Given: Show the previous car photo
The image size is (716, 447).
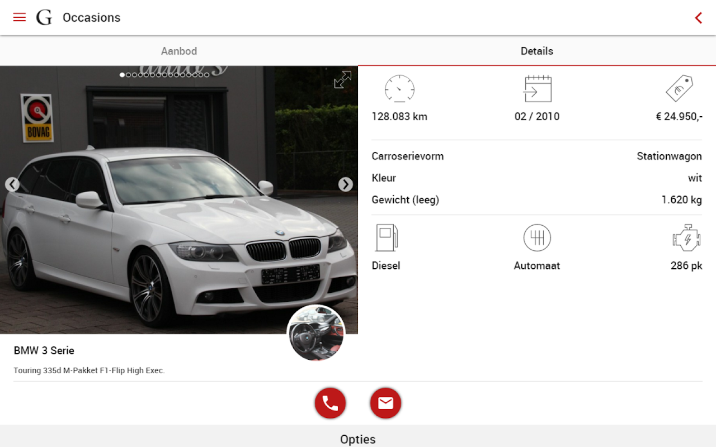Looking at the screenshot, I should 12,184.
